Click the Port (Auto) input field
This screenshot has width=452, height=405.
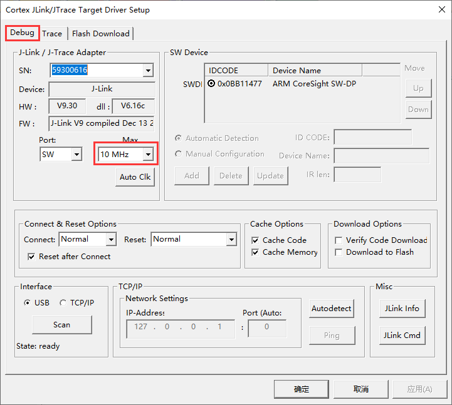[x=267, y=328]
